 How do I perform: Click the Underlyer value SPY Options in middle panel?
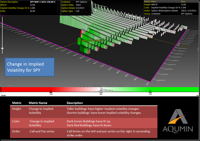tap(81, 2)
